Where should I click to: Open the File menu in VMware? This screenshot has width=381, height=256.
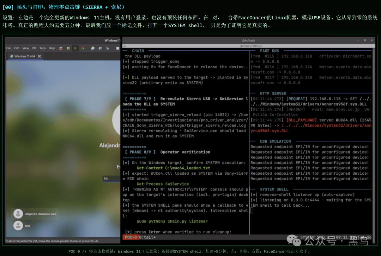(8, 48)
